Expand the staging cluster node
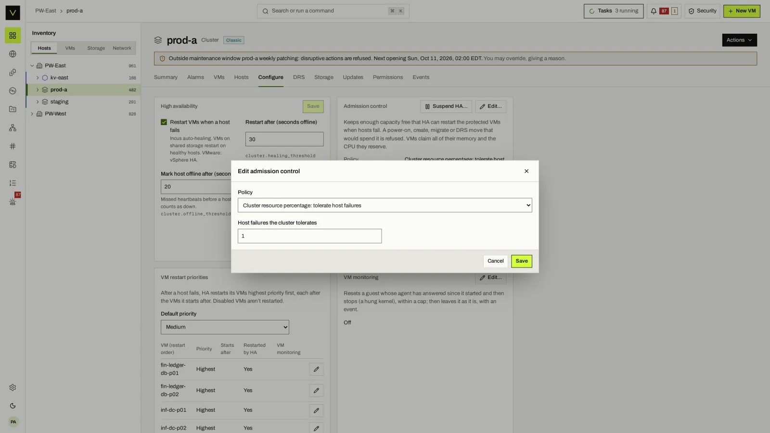 click(x=38, y=102)
